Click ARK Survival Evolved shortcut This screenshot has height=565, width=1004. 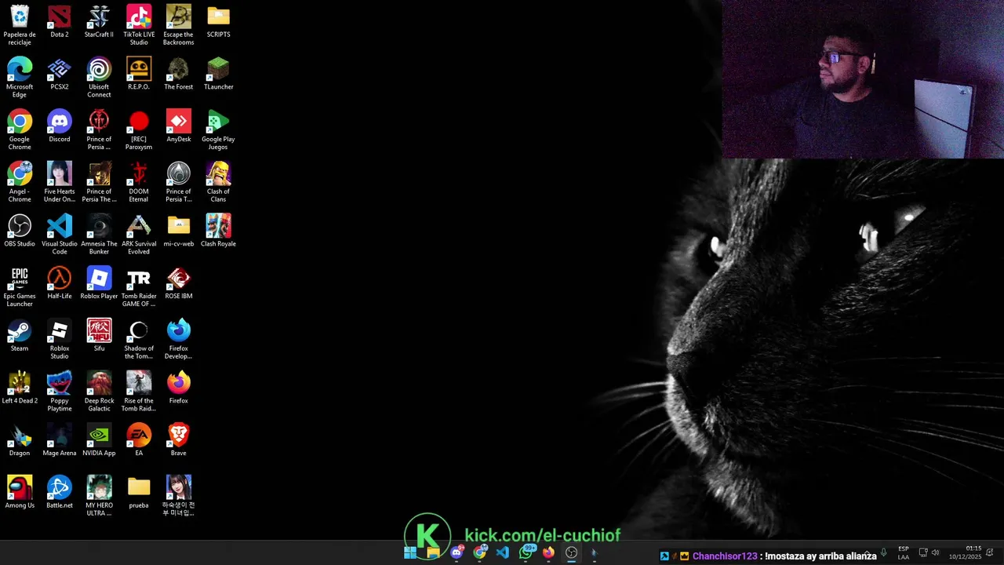point(139,235)
